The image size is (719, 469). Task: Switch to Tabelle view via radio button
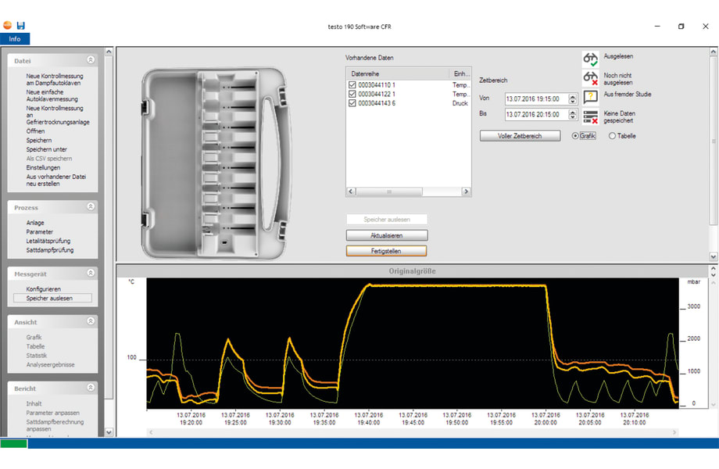(611, 135)
